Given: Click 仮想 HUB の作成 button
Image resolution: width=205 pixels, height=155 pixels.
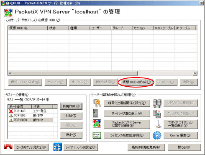Looking at the screenshot, I should (137, 82).
